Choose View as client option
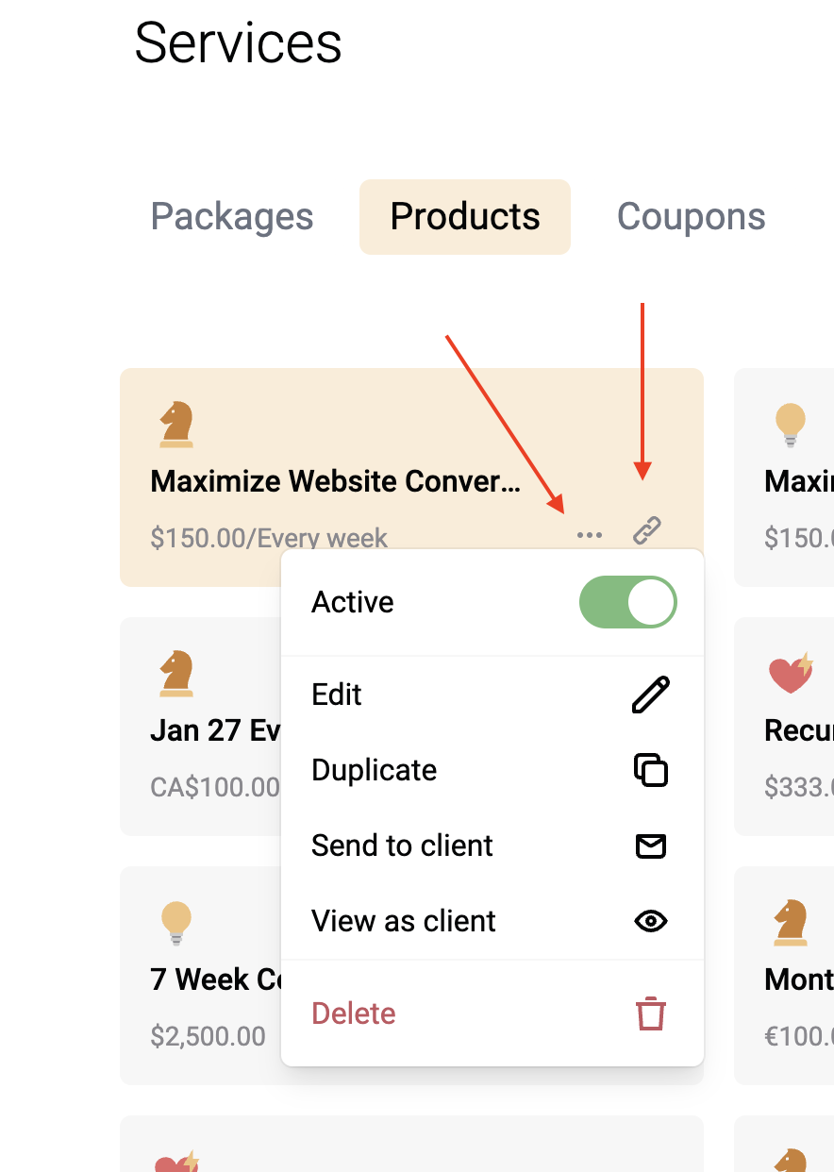 [x=492, y=921]
